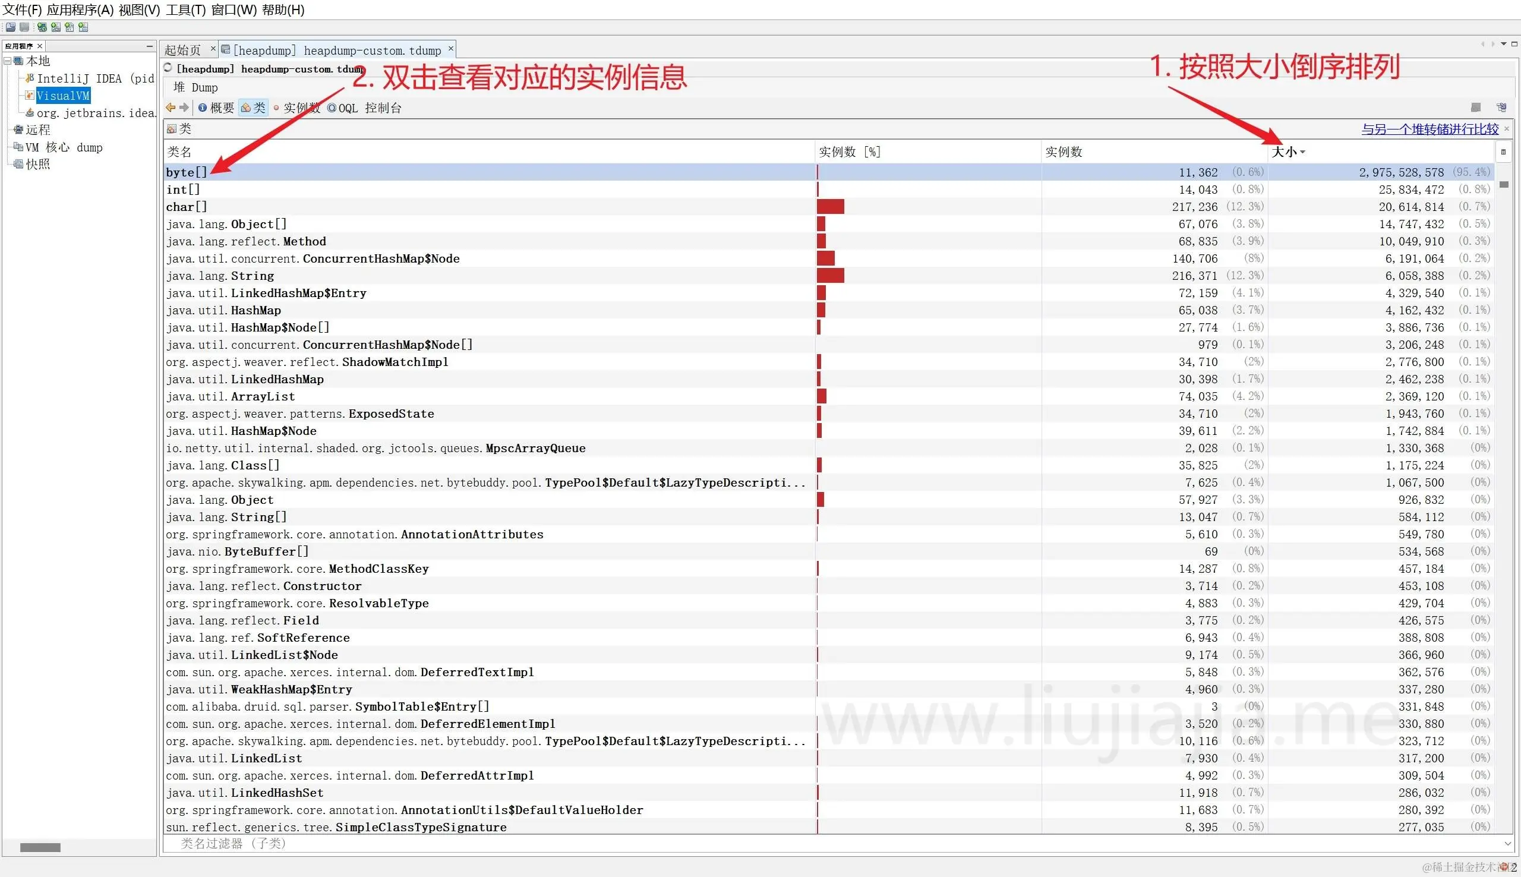Click the add JMX connection toolbar icon

56,27
